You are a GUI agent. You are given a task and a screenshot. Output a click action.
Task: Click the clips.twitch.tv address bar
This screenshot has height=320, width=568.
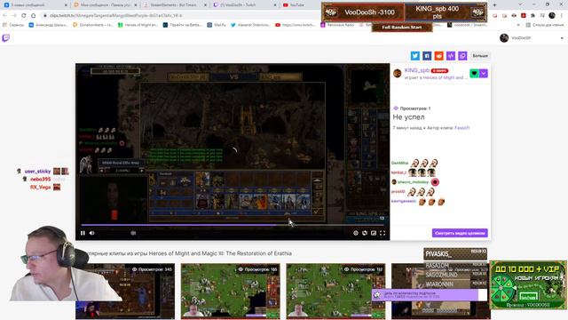pyautogui.click(x=181, y=16)
